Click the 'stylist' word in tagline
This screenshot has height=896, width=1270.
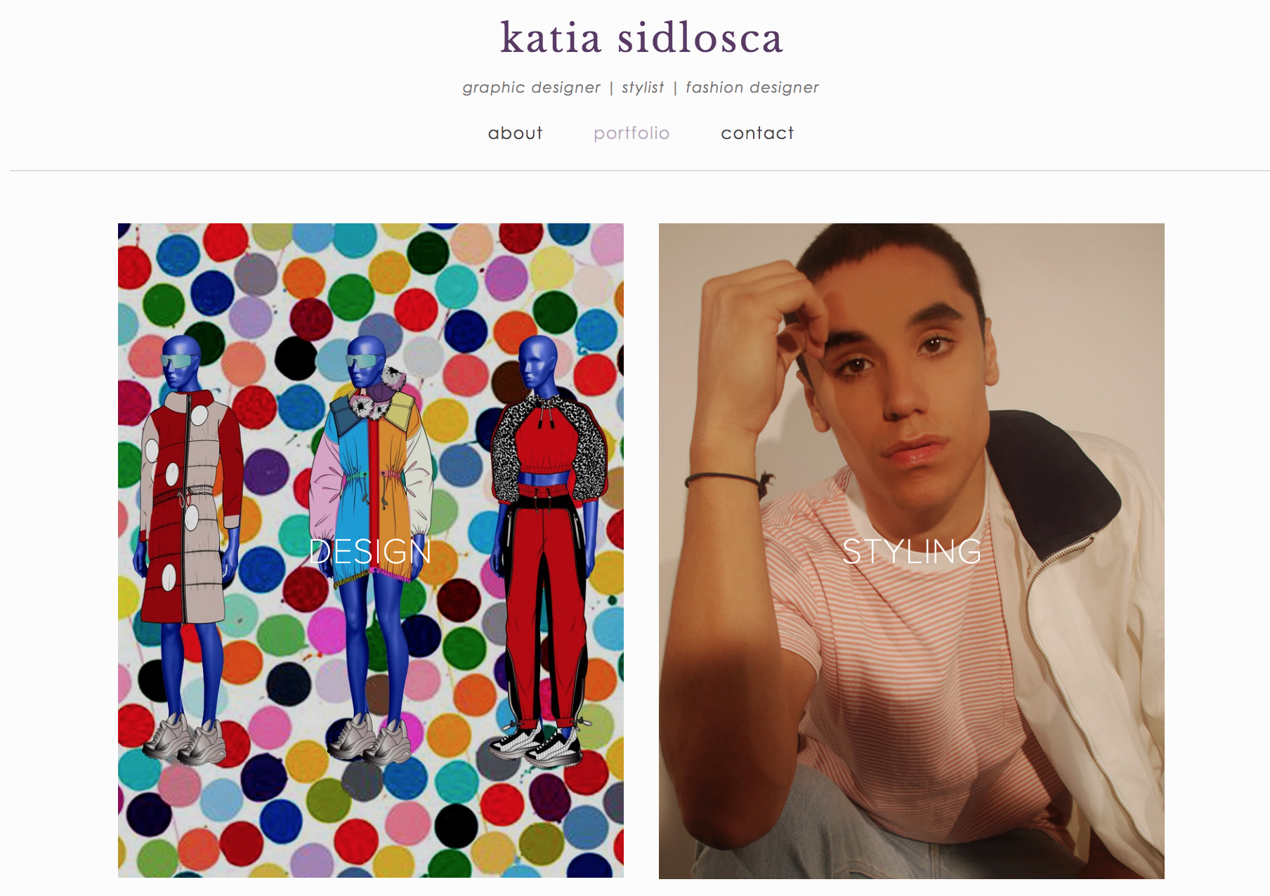point(642,88)
